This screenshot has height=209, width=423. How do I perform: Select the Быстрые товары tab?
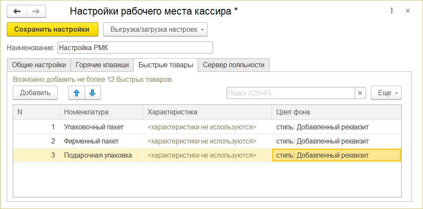(x=166, y=65)
